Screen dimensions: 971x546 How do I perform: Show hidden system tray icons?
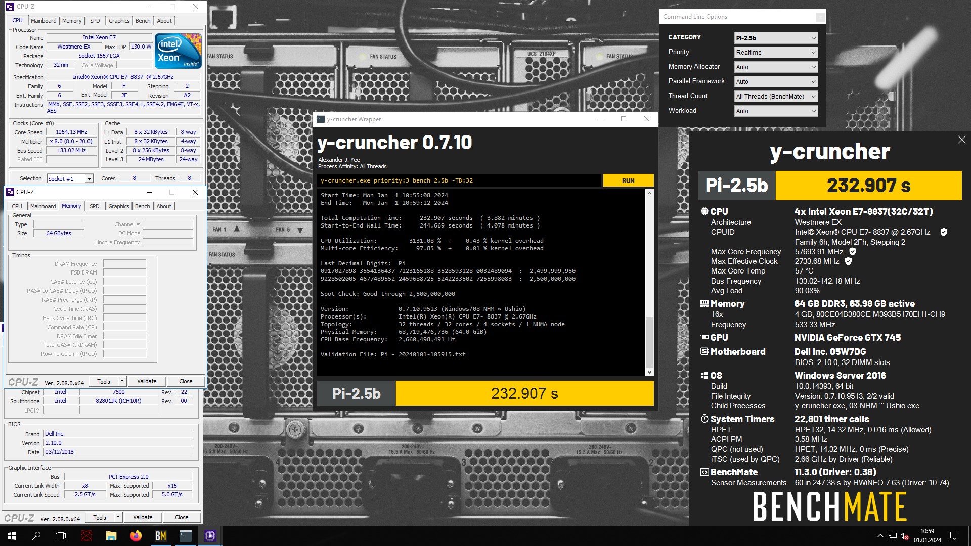pyautogui.click(x=880, y=536)
